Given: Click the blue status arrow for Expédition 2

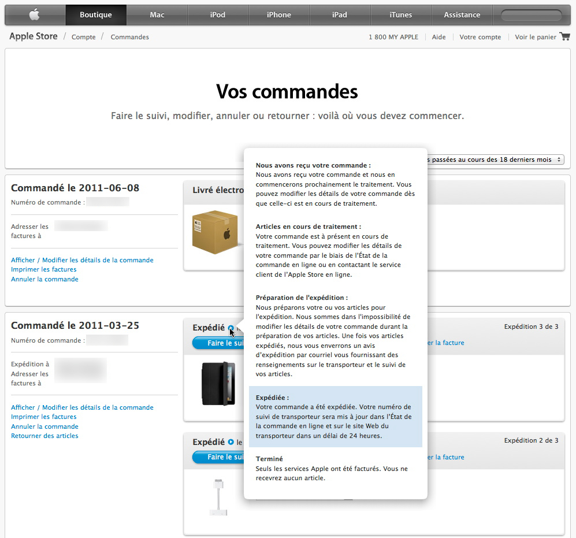Looking at the screenshot, I should click(231, 442).
